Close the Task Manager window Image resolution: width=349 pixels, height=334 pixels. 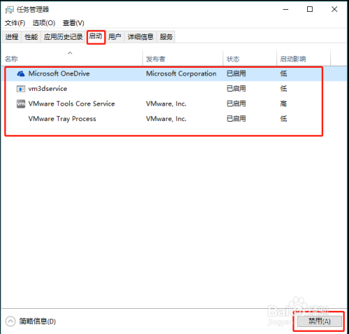pos(334,9)
